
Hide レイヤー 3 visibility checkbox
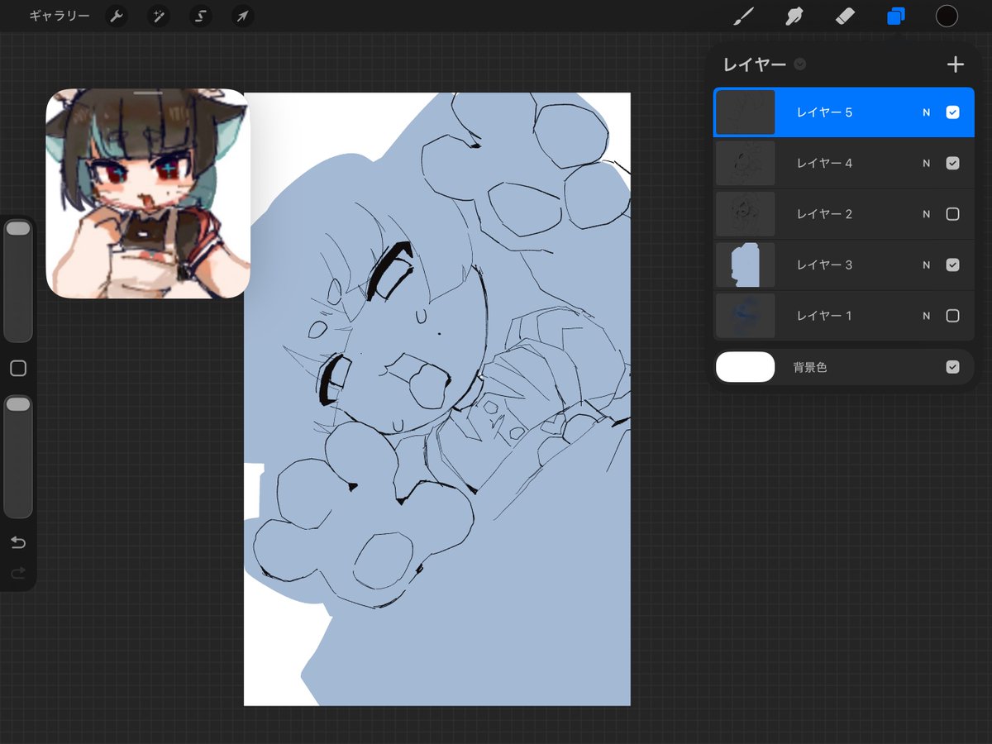click(x=952, y=265)
